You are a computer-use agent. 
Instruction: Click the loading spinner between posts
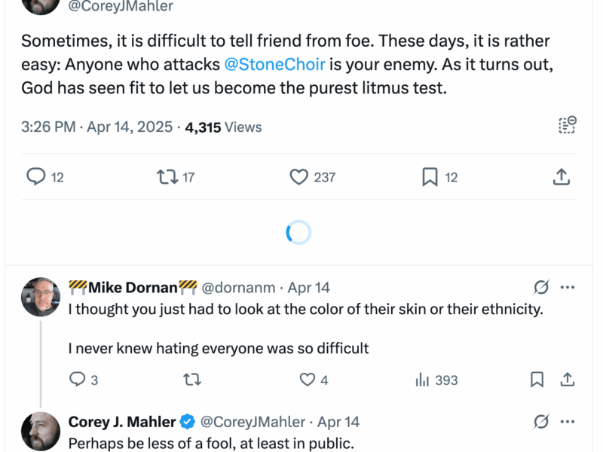pyautogui.click(x=298, y=231)
